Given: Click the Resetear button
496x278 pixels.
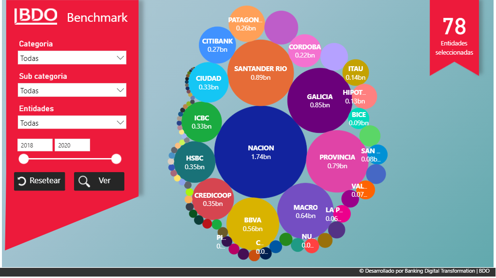Looking at the screenshot, I should click(x=40, y=181).
